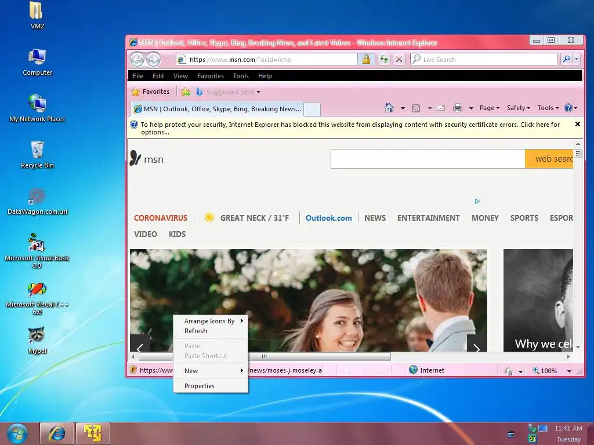The image size is (594, 445).
Task: Open the zoom level dropdown arrow
Action: click(569, 371)
